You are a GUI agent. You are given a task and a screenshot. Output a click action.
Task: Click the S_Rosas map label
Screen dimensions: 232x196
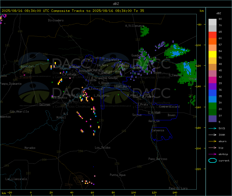click(104, 83)
